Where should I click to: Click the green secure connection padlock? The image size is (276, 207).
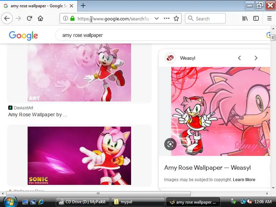(x=72, y=18)
